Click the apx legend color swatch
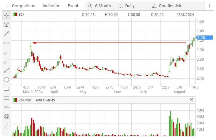The width and height of the screenshot is (216, 140). coord(15,14)
